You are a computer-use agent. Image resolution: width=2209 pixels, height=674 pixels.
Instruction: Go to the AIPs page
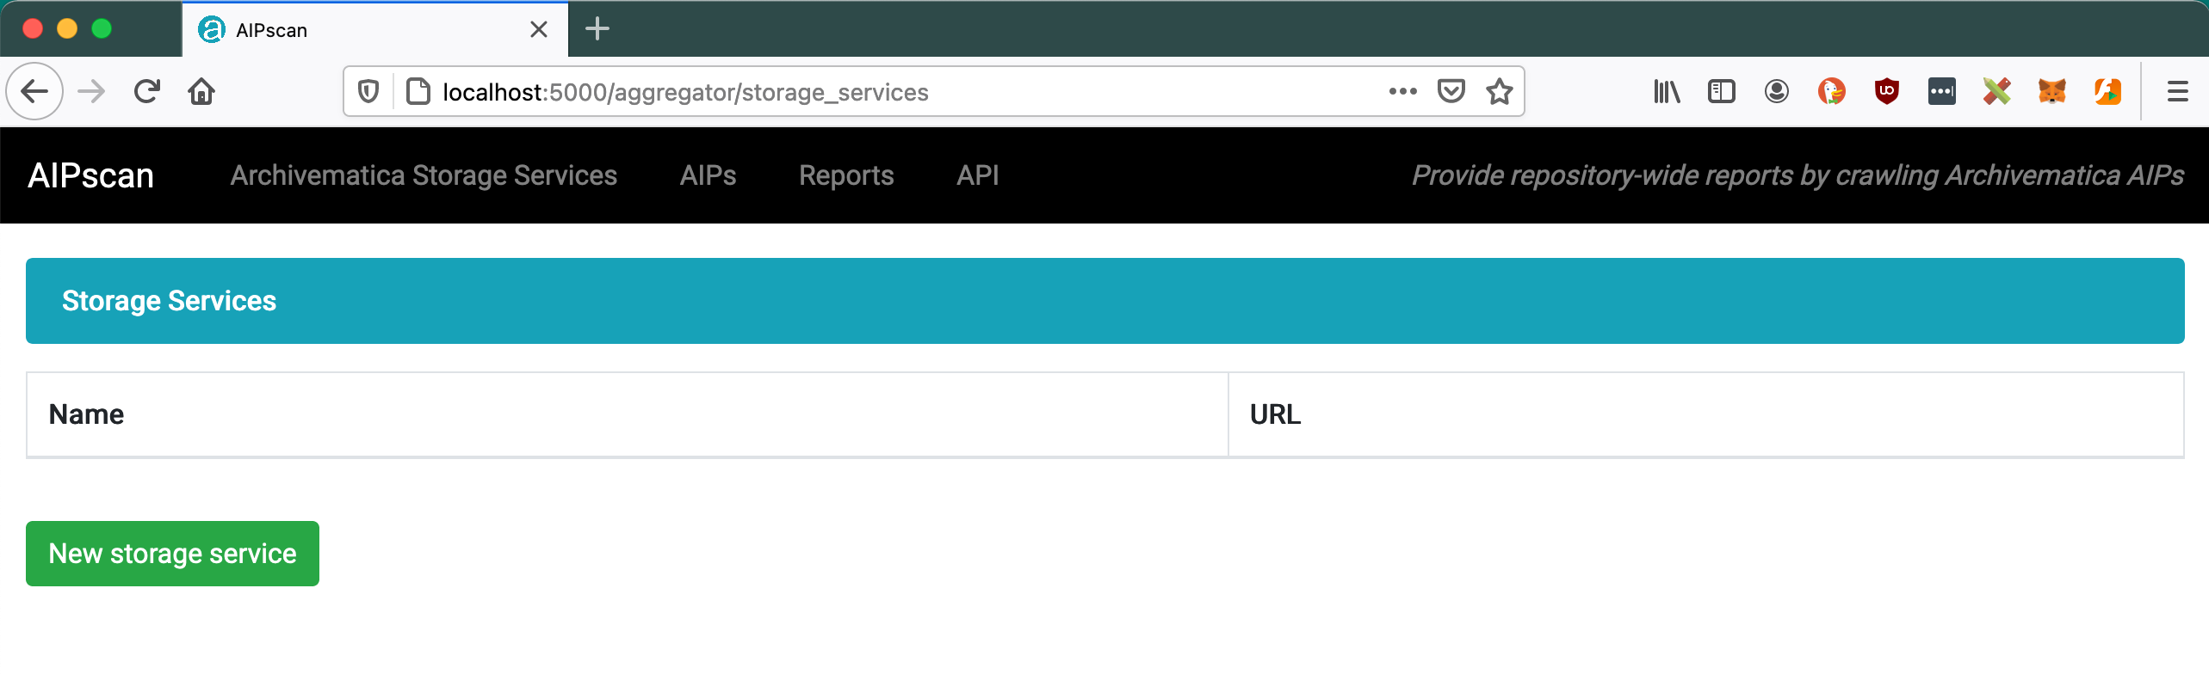coord(708,175)
